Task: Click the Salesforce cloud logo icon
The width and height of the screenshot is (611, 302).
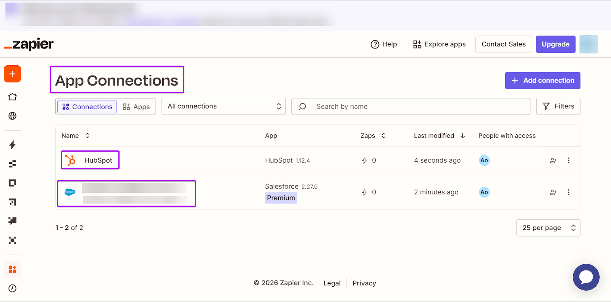Action: click(x=70, y=192)
